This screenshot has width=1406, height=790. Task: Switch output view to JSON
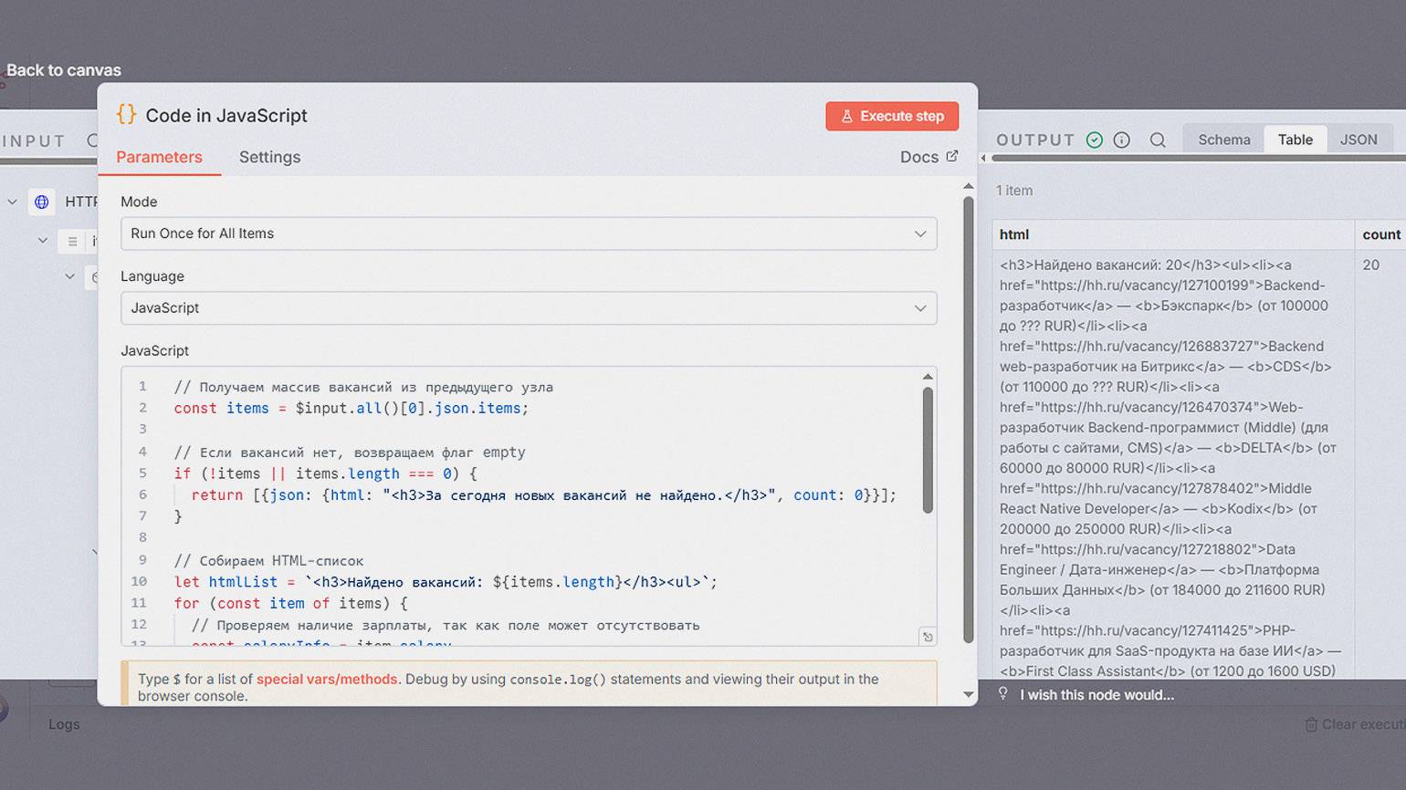tap(1358, 140)
